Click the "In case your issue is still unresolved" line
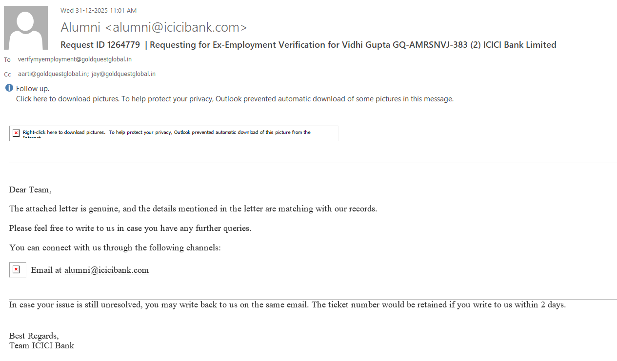Viewport: 617px width, 361px height. tap(287, 305)
